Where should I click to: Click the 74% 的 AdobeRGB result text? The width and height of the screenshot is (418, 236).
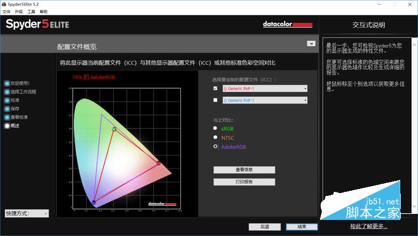93,77
